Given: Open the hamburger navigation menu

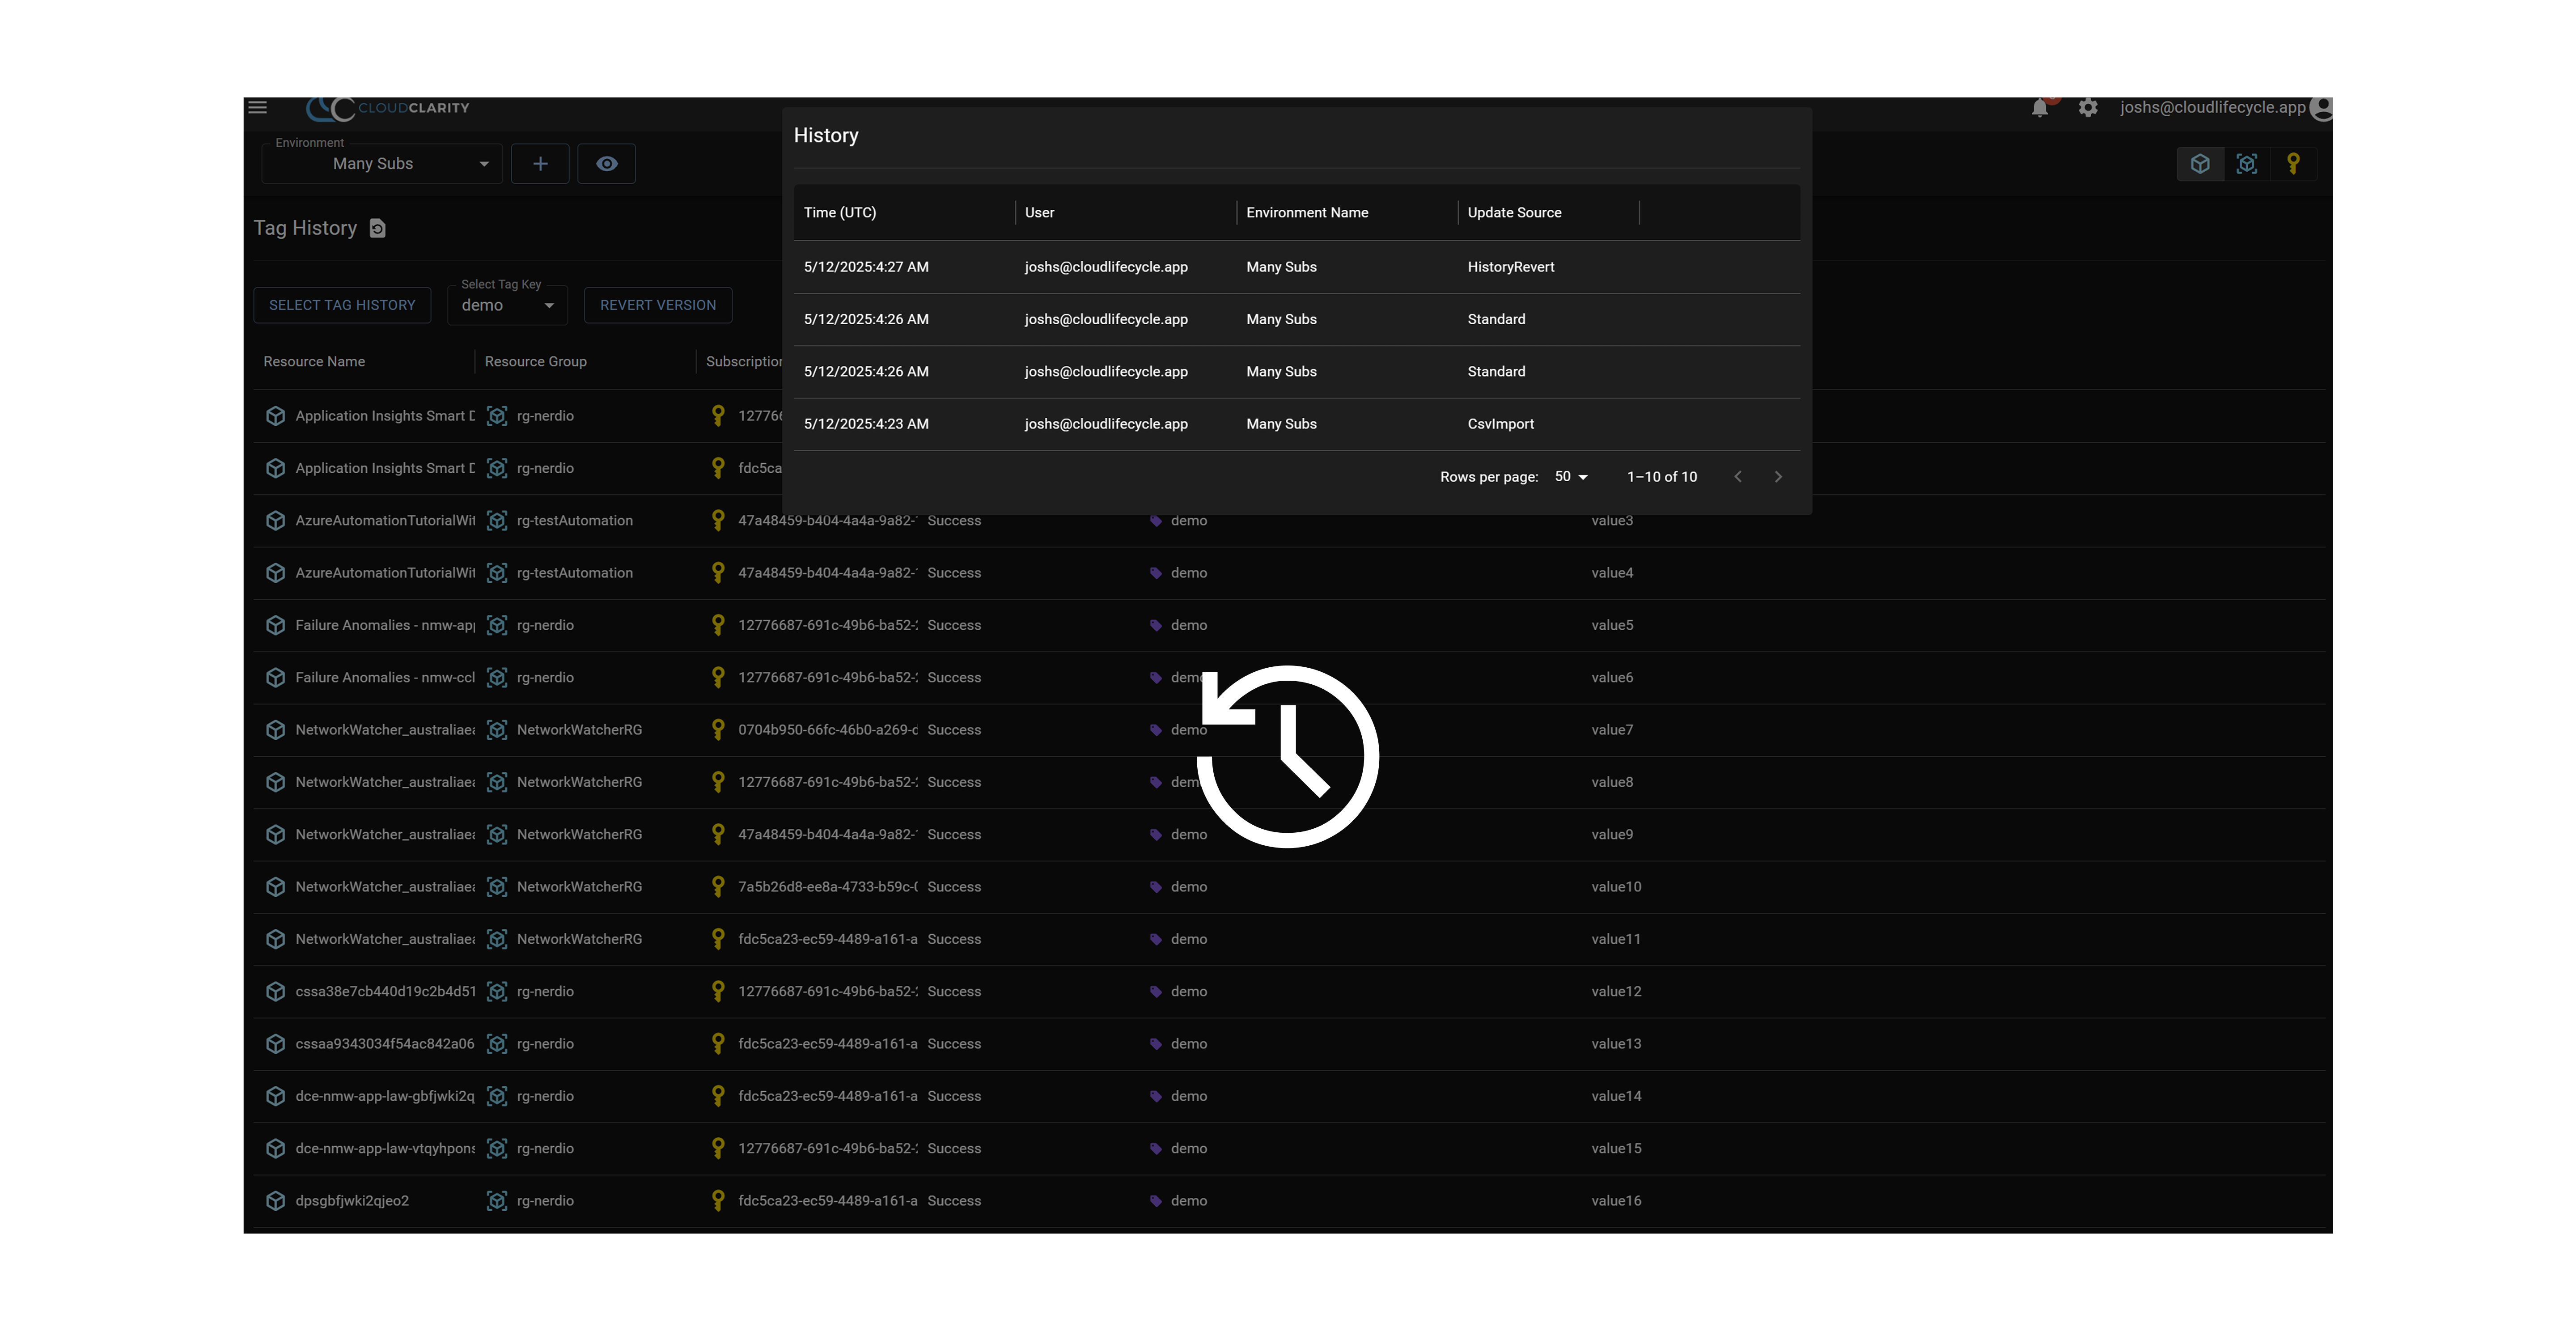Looking at the screenshot, I should (257, 107).
